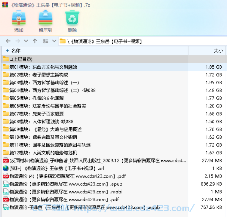Image resolution: width=227 pixels, height=217 pixels.
Task: Click the 1.85 GB size cell
Action: 214,67
